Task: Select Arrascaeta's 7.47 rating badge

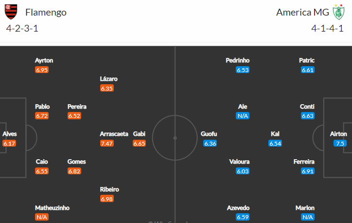Action: pos(107,144)
